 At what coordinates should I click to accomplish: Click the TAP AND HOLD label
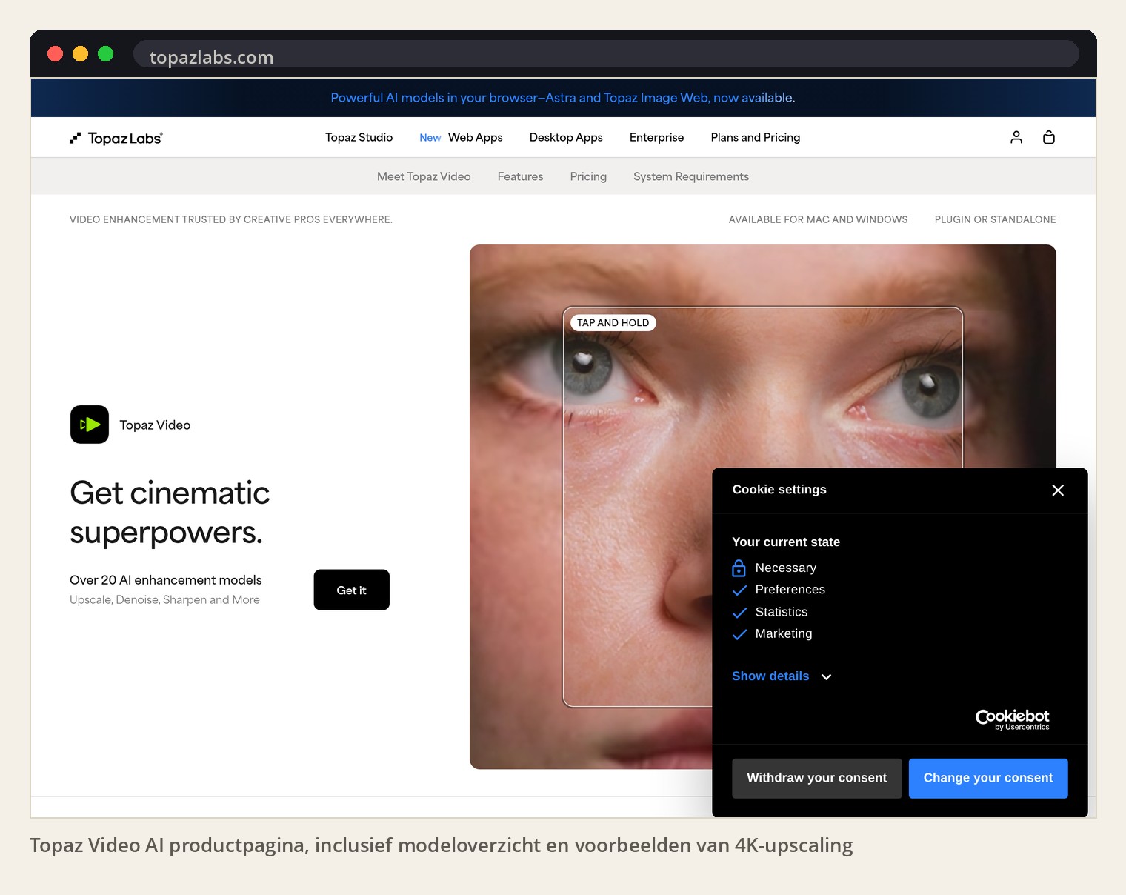[x=613, y=323]
